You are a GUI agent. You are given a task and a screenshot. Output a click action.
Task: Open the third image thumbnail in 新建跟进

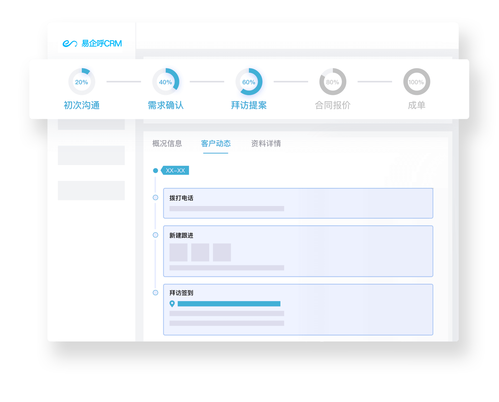pos(222,252)
